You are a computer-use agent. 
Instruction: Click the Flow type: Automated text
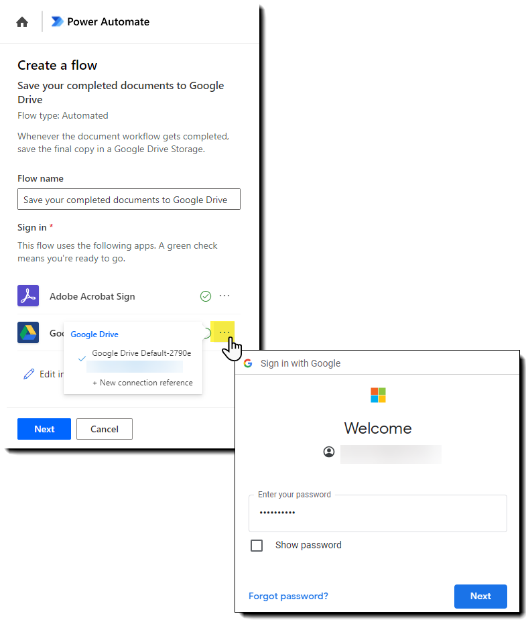(x=63, y=115)
